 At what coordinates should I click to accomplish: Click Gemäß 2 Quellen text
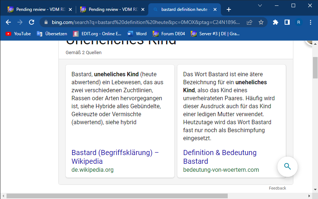point(83,53)
